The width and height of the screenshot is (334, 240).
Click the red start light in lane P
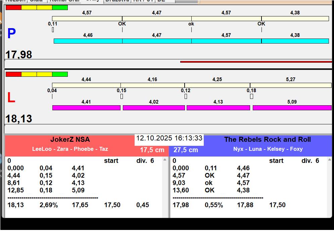(13, 7)
